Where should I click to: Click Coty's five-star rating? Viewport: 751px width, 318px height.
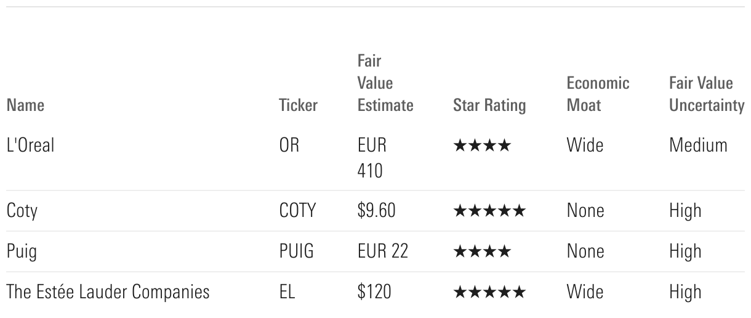click(489, 211)
